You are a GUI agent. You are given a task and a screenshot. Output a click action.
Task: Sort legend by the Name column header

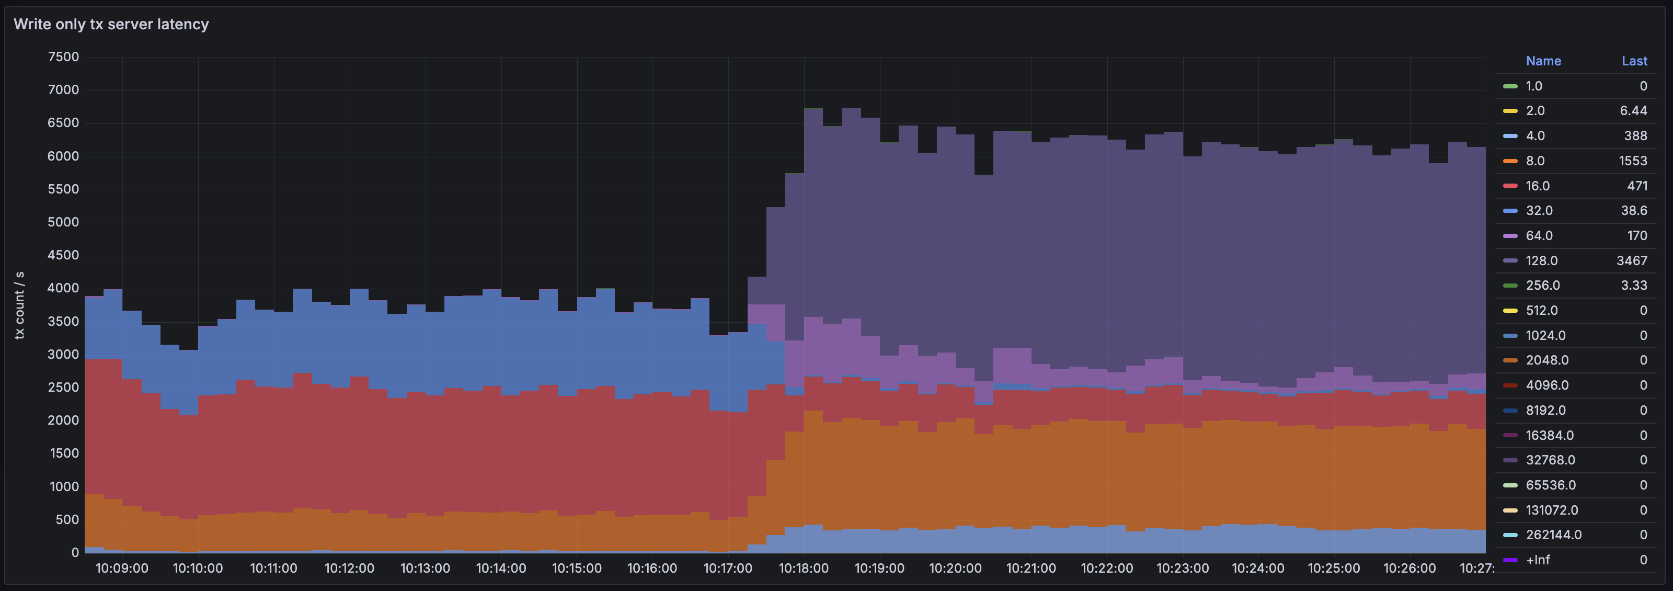tap(1543, 61)
